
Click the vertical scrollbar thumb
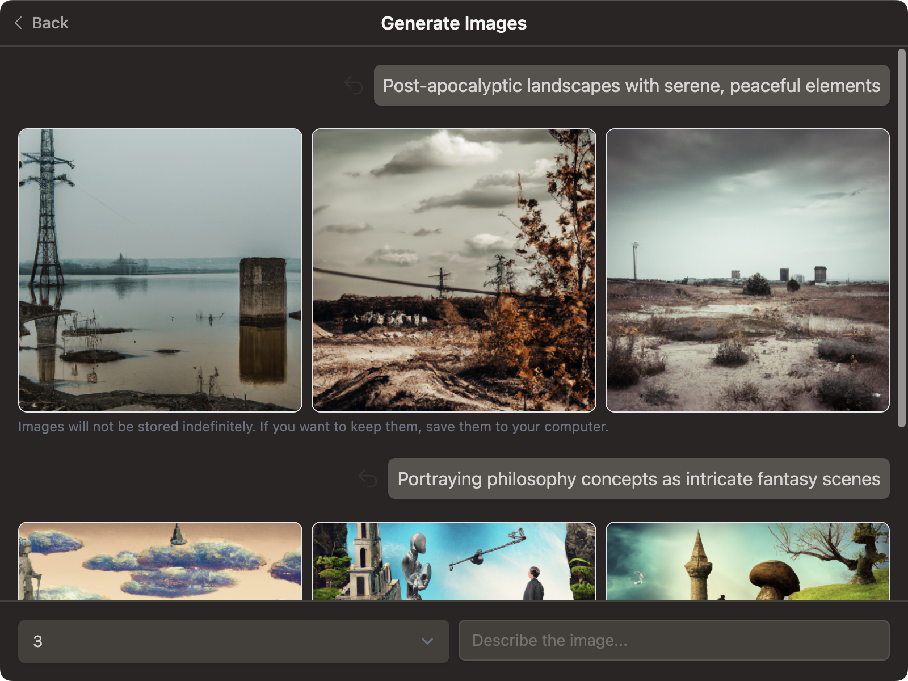point(902,238)
